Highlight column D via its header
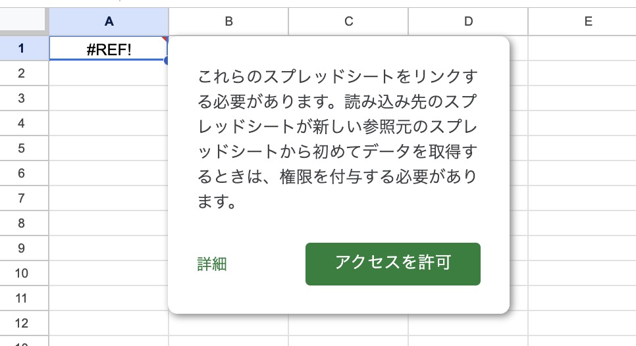The width and height of the screenshot is (636, 346). (x=468, y=21)
